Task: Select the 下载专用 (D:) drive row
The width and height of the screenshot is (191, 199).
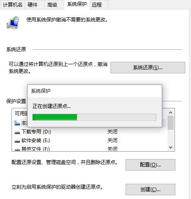Action: click(89, 132)
